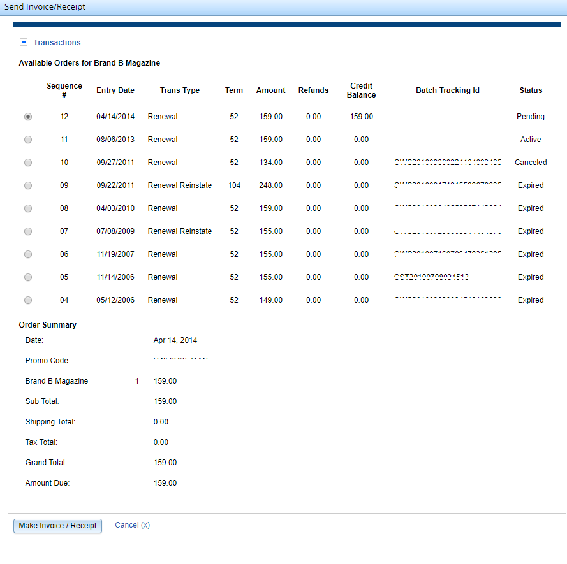Click the Credit Balance column header
This screenshot has height=564, width=567.
[x=361, y=90]
